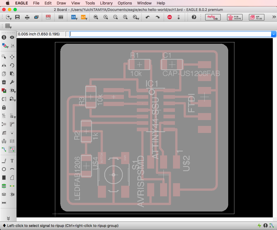Open the Apple system menu

coord(8,3)
